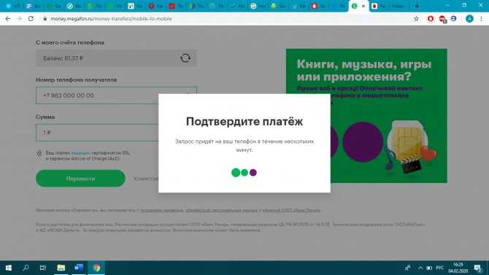Show hidden system tray icons chevron

point(420,268)
